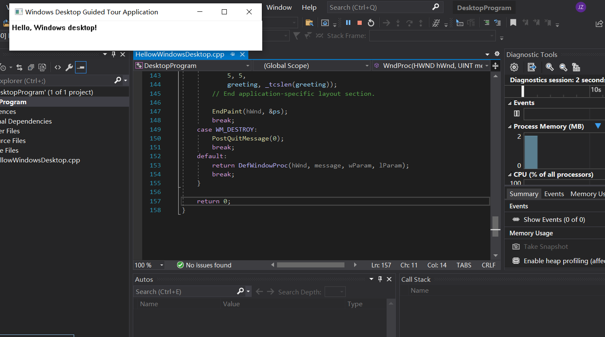Viewport: 605px width, 337px height.
Task: Click inside the Search (Ctrl+Q) box
Action: coord(379,7)
